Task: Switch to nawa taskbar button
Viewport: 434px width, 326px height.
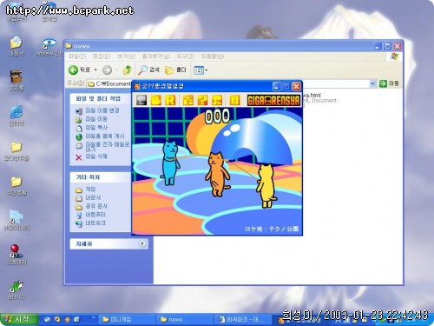Action: point(185,319)
